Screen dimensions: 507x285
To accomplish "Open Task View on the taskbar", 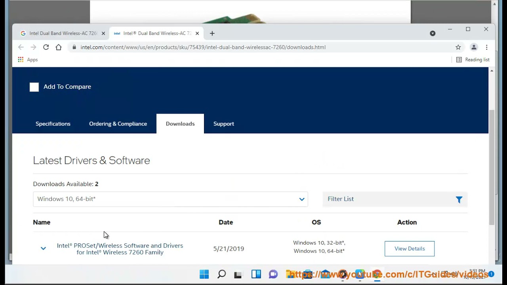I will [x=238, y=274].
